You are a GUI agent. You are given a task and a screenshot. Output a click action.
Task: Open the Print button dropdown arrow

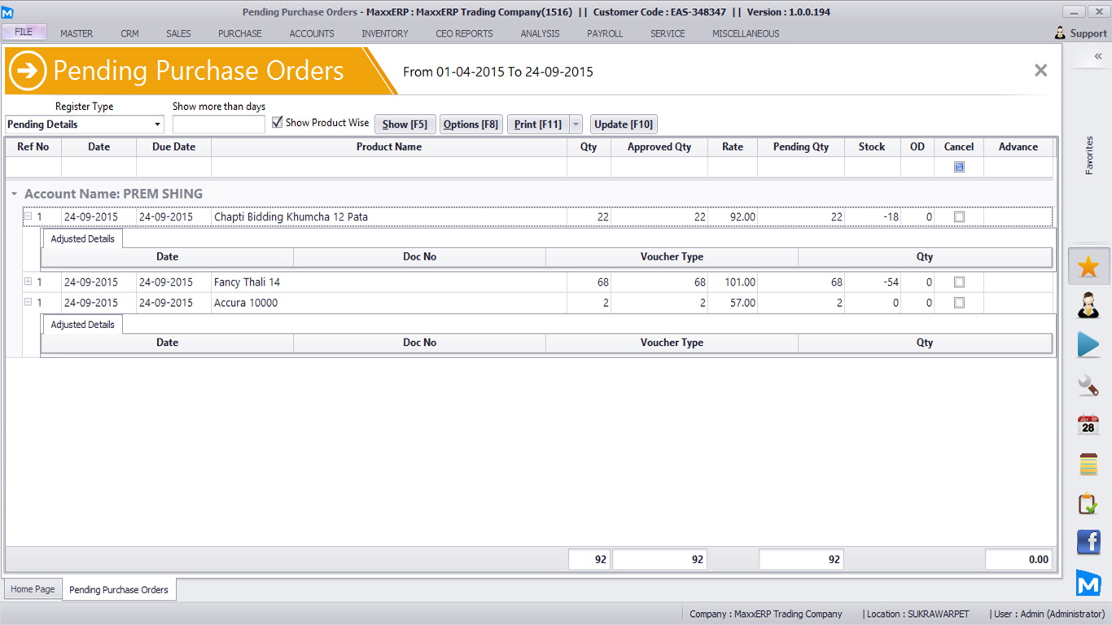click(x=576, y=125)
